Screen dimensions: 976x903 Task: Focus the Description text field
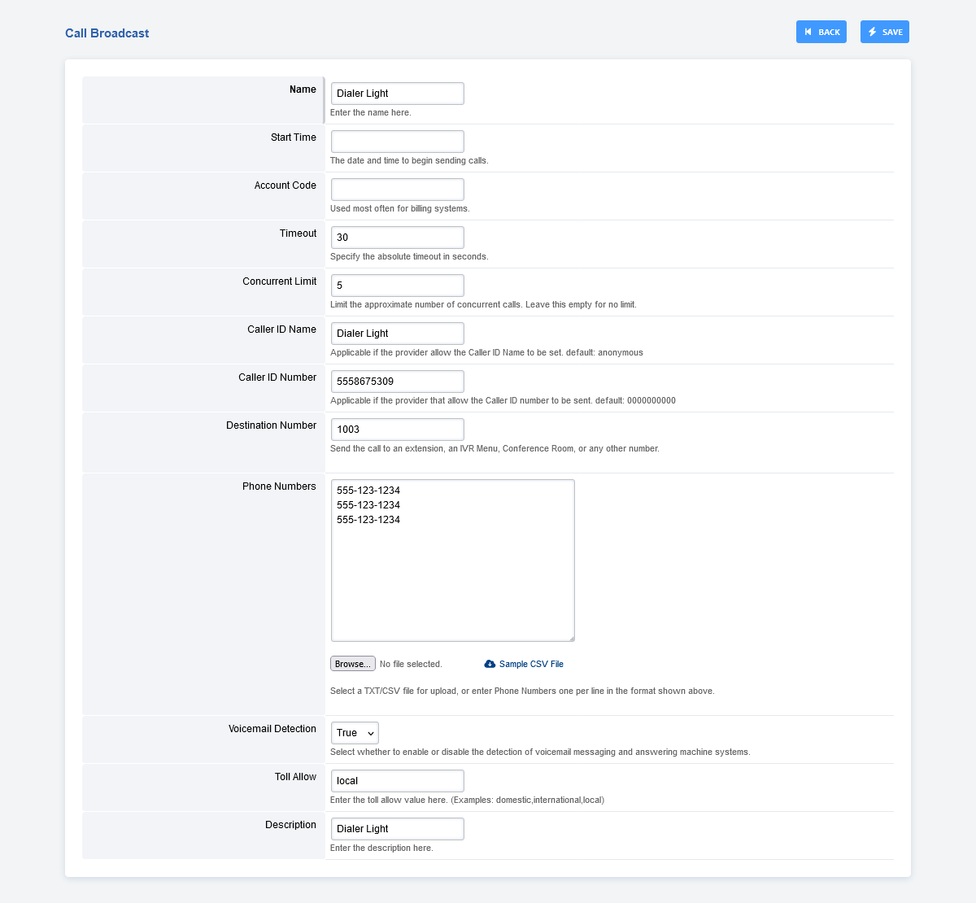(397, 829)
